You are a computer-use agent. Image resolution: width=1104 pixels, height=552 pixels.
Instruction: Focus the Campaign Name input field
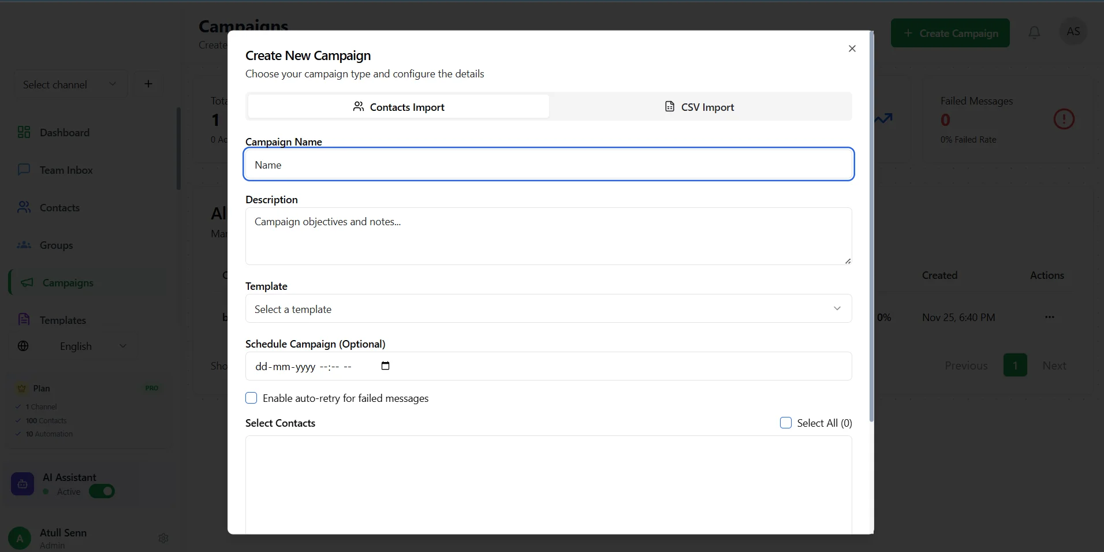coord(549,165)
